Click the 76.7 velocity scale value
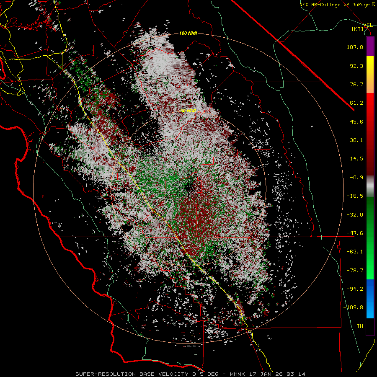This screenshot has height=377, width=377. point(356,84)
